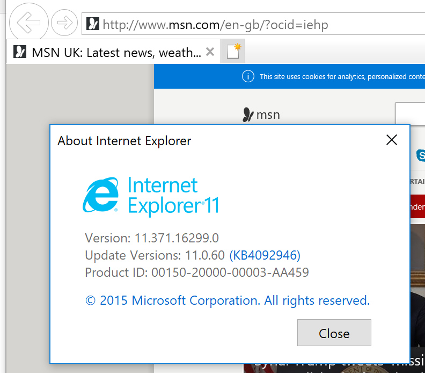Click the cookie notice text in blue banner
This screenshot has height=373, width=425.
[342, 76]
